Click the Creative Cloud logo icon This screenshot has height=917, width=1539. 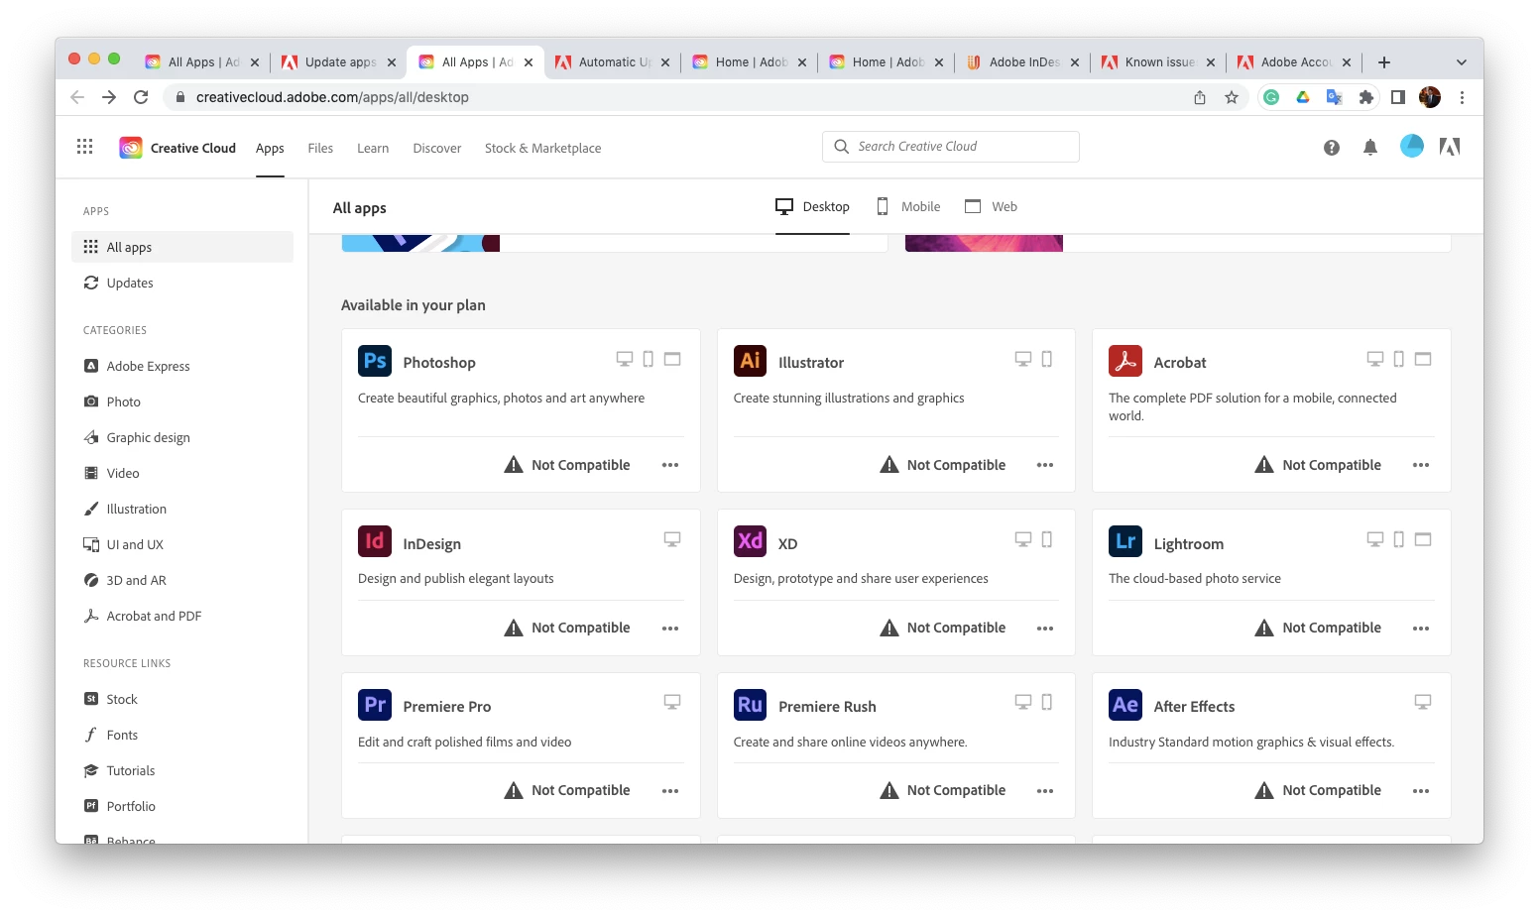(x=131, y=148)
